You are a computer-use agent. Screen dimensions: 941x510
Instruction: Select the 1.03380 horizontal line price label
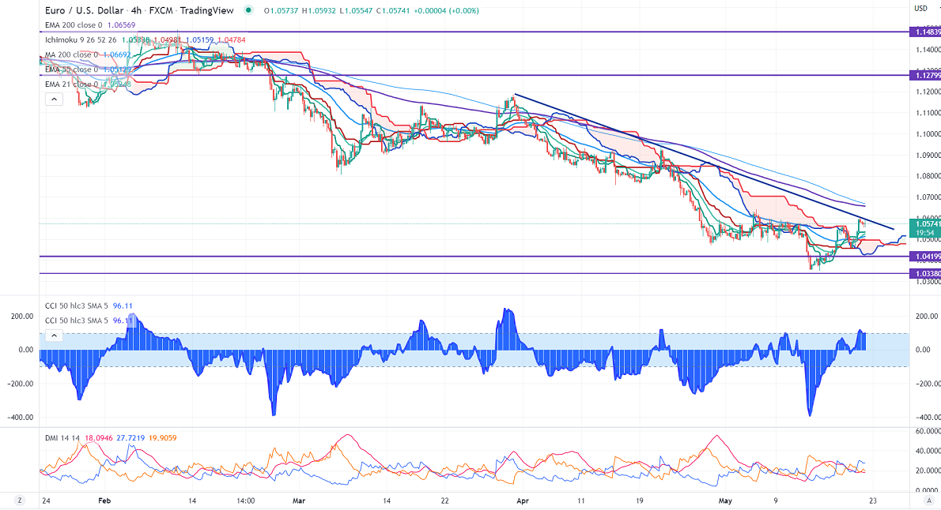click(925, 274)
